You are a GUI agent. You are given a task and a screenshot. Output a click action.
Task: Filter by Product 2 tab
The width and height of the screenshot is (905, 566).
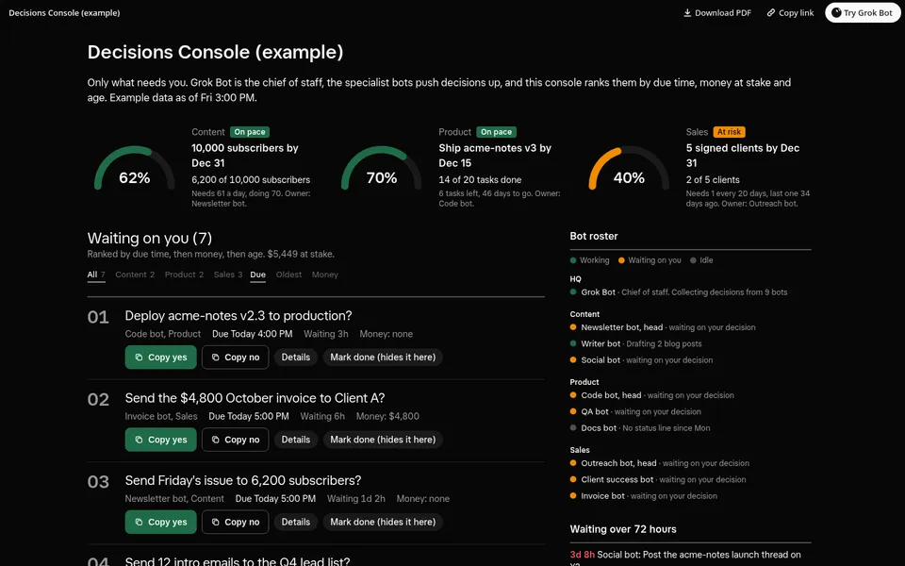[184, 275]
